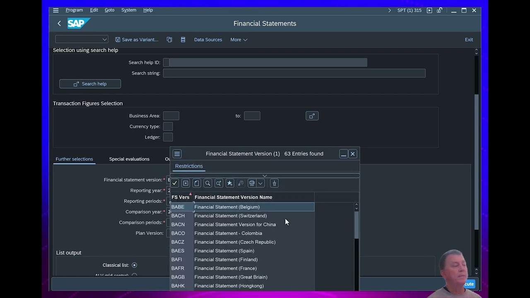Click the Find Next magnifier-plus icon
Image resolution: width=530 pixels, height=298 pixels.
[219, 183]
